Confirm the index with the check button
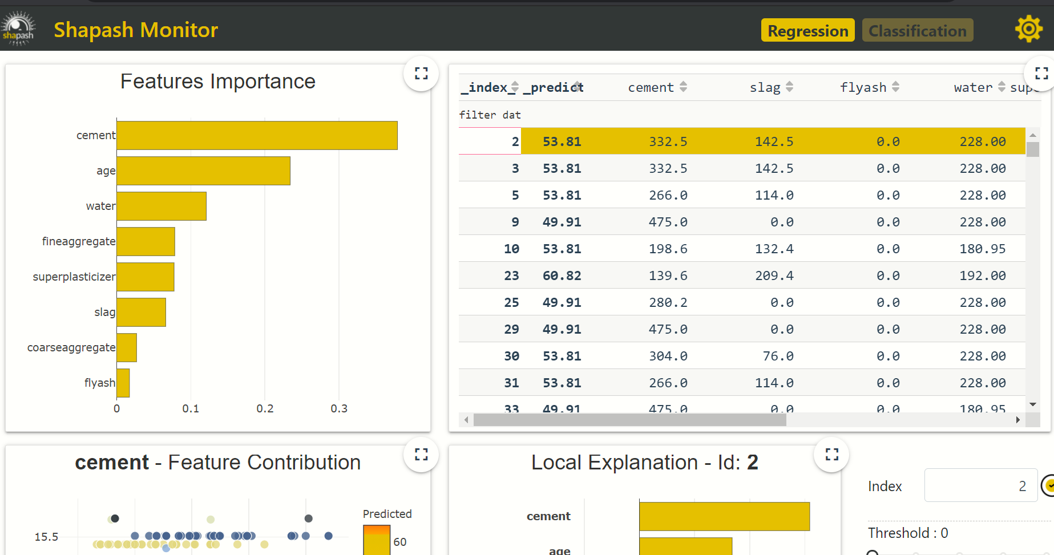Screen dimensions: 1054x555 [1048, 485]
